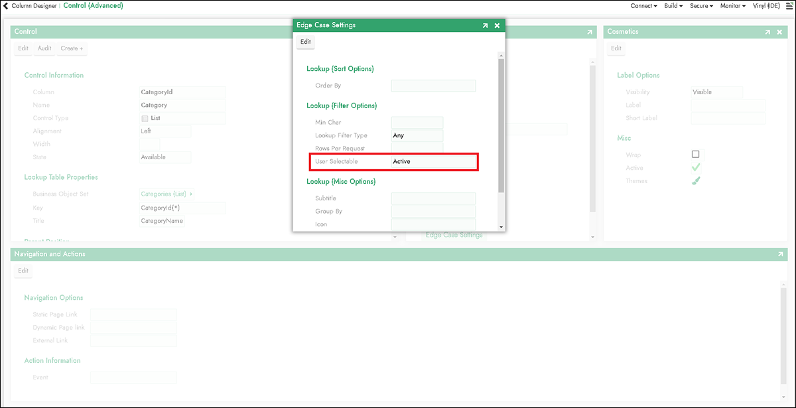Click the Order By field

click(x=433, y=86)
